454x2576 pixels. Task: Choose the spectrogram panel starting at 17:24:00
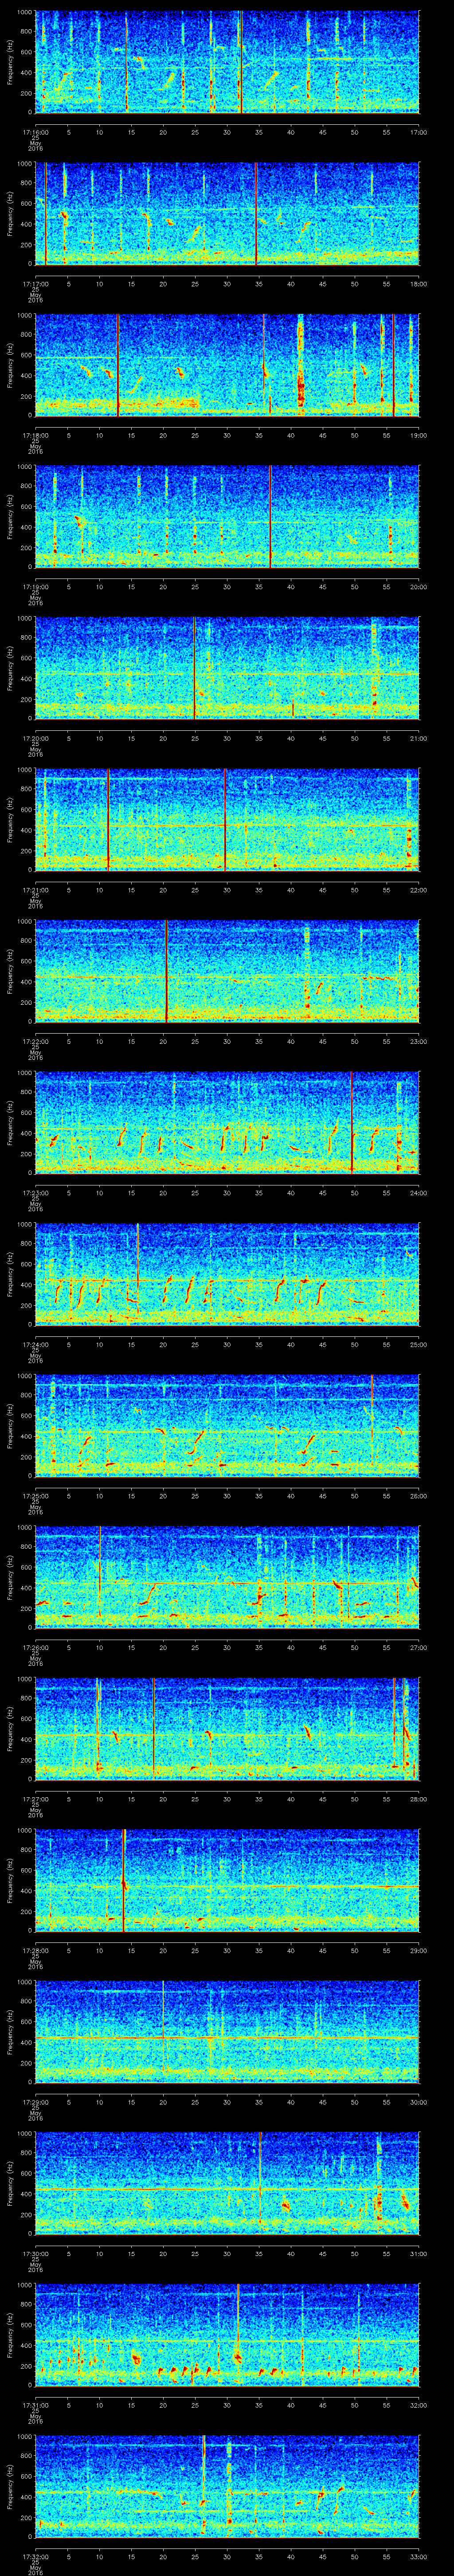point(227,1274)
